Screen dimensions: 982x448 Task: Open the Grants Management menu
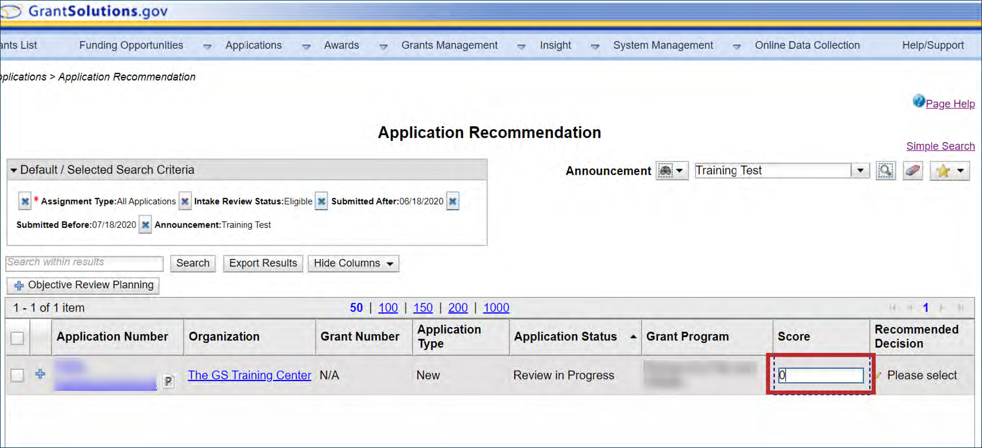449,46
